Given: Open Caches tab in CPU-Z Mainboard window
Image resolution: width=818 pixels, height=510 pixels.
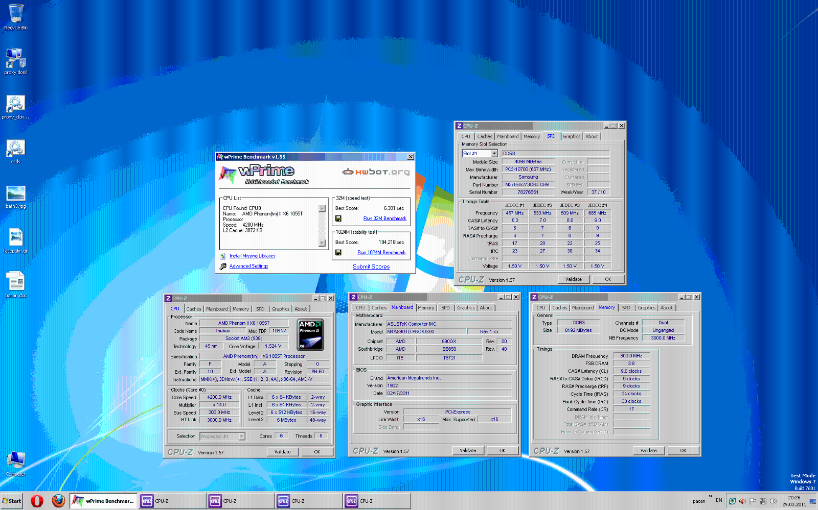Looking at the screenshot, I should pos(379,308).
